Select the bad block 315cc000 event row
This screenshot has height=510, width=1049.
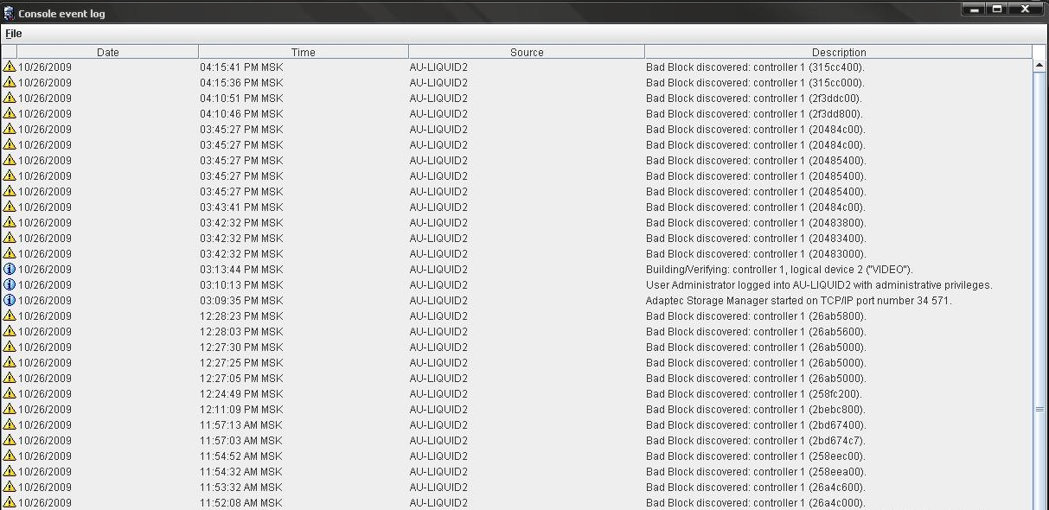[754, 83]
